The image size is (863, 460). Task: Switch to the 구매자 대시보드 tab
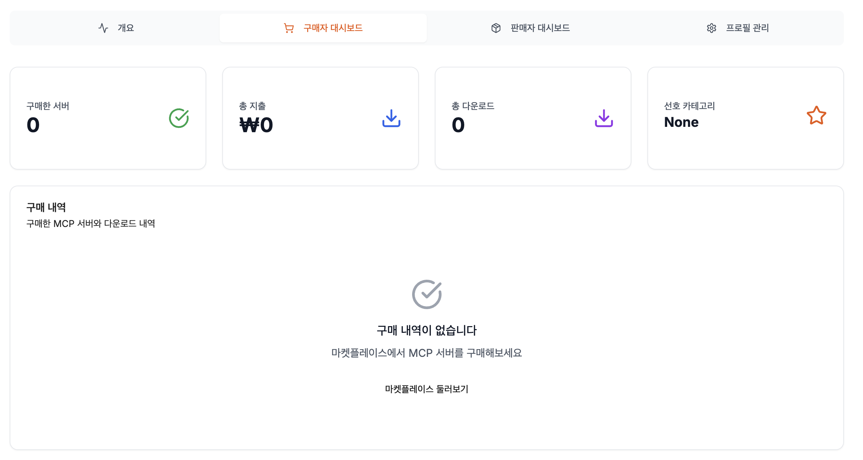332,28
